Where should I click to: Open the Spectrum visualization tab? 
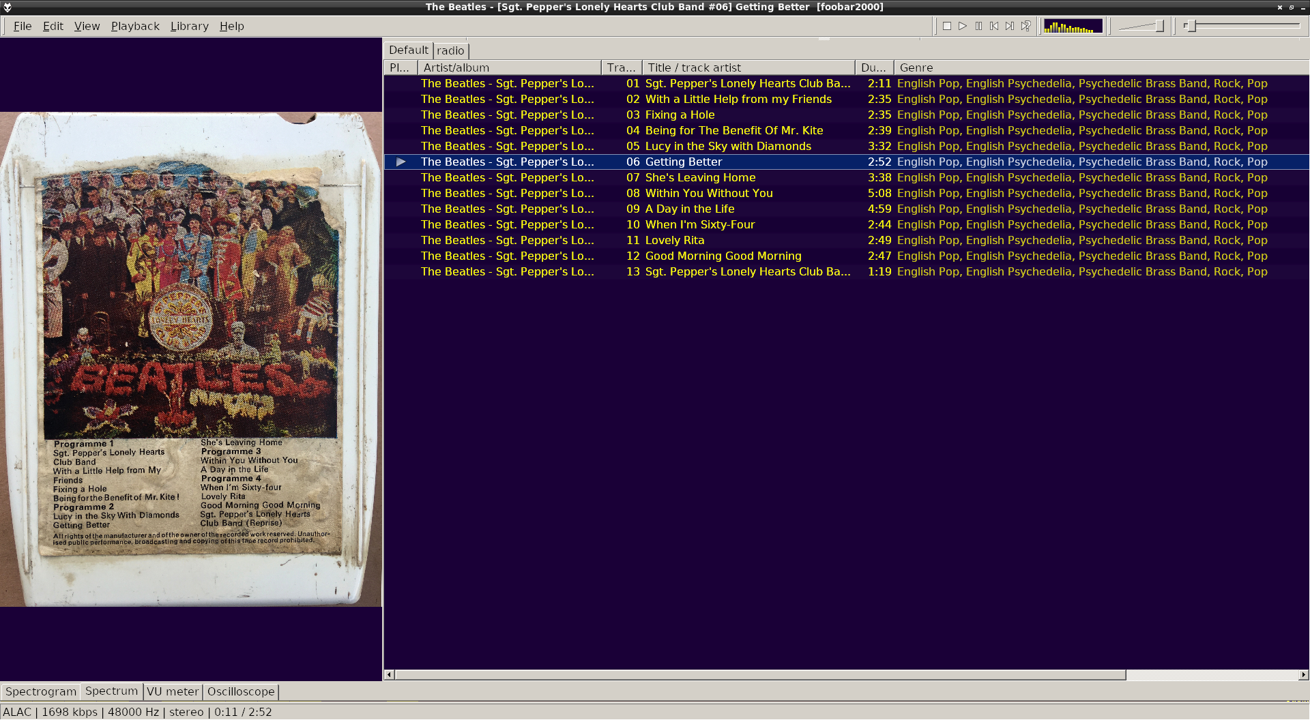[111, 691]
